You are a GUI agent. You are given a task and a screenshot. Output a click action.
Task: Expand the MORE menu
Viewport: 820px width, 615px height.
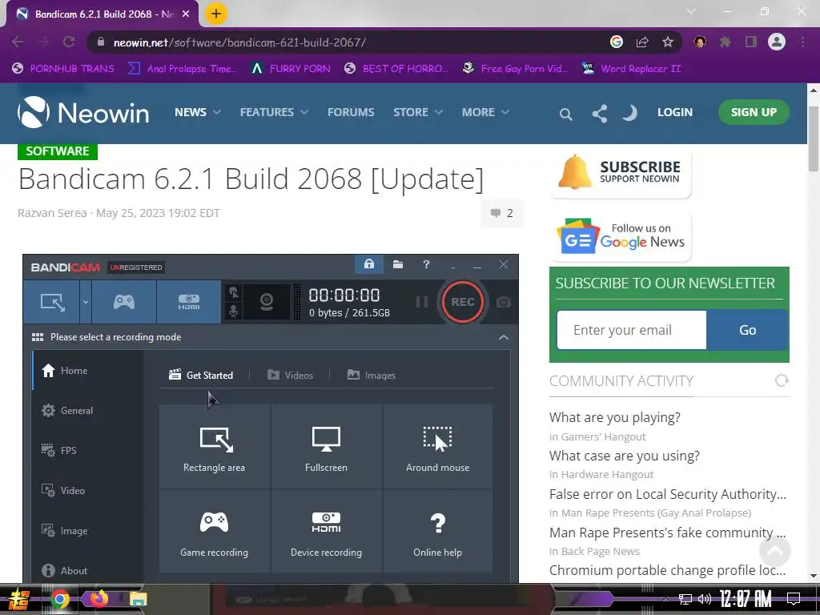(485, 112)
